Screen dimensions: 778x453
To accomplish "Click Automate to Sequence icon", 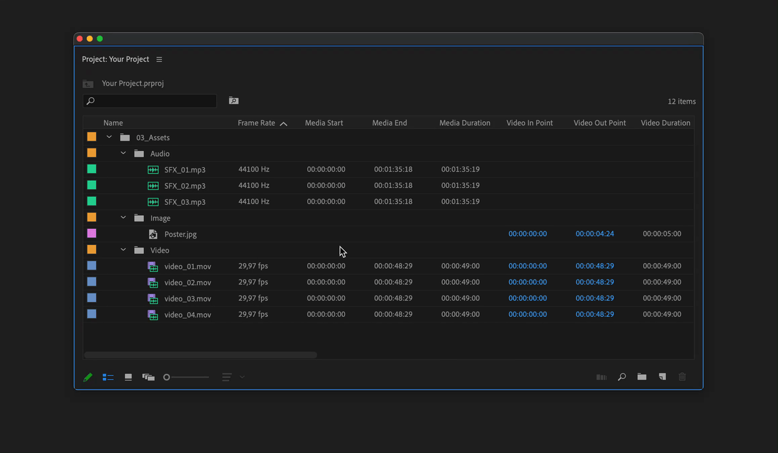I will [602, 377].
